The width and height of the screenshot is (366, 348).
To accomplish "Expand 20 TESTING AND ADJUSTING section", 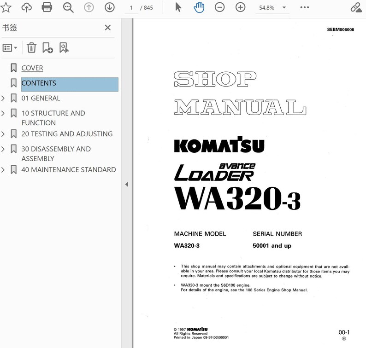I will (x=3, y=134).
